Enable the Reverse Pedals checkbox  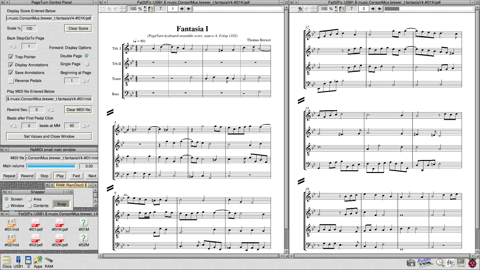coord(11,81)
